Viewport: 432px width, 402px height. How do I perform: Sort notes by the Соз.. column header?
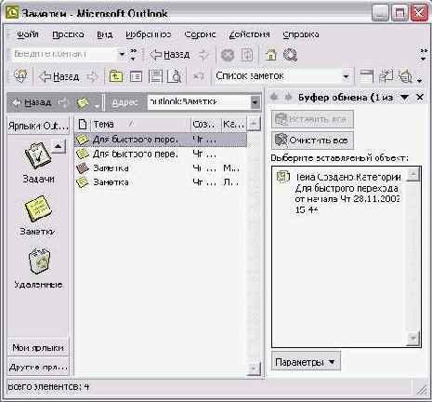(x=205, y=125)
